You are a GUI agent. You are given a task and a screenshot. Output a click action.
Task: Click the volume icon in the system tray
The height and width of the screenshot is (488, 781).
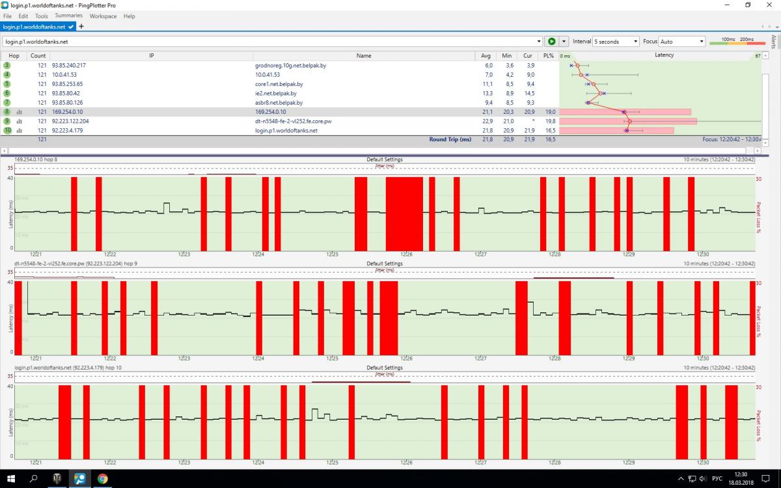702,479
